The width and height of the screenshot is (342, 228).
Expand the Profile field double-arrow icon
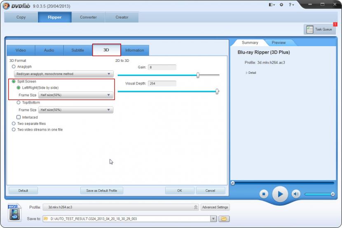(196, 207)
